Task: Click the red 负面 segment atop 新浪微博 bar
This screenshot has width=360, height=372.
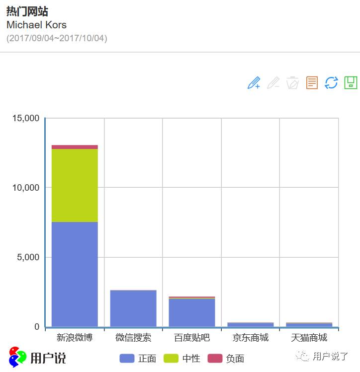Action: click(75, 147)
